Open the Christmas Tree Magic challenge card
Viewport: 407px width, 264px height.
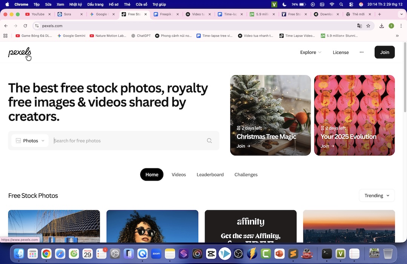click(270, 115)
